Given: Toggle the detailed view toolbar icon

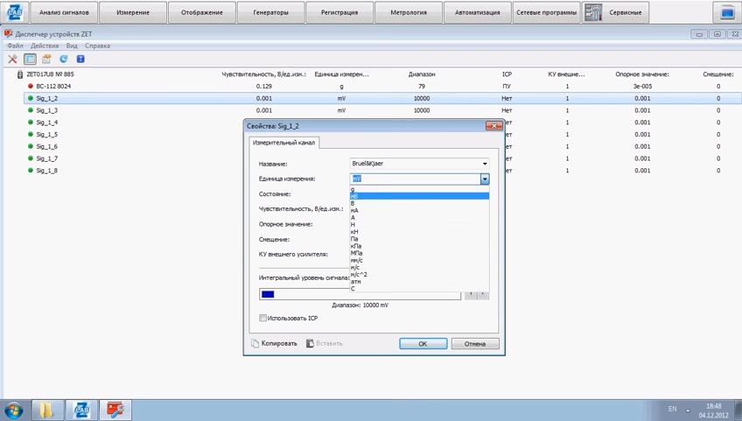Looking at the screenshot, I should [30, 60].
